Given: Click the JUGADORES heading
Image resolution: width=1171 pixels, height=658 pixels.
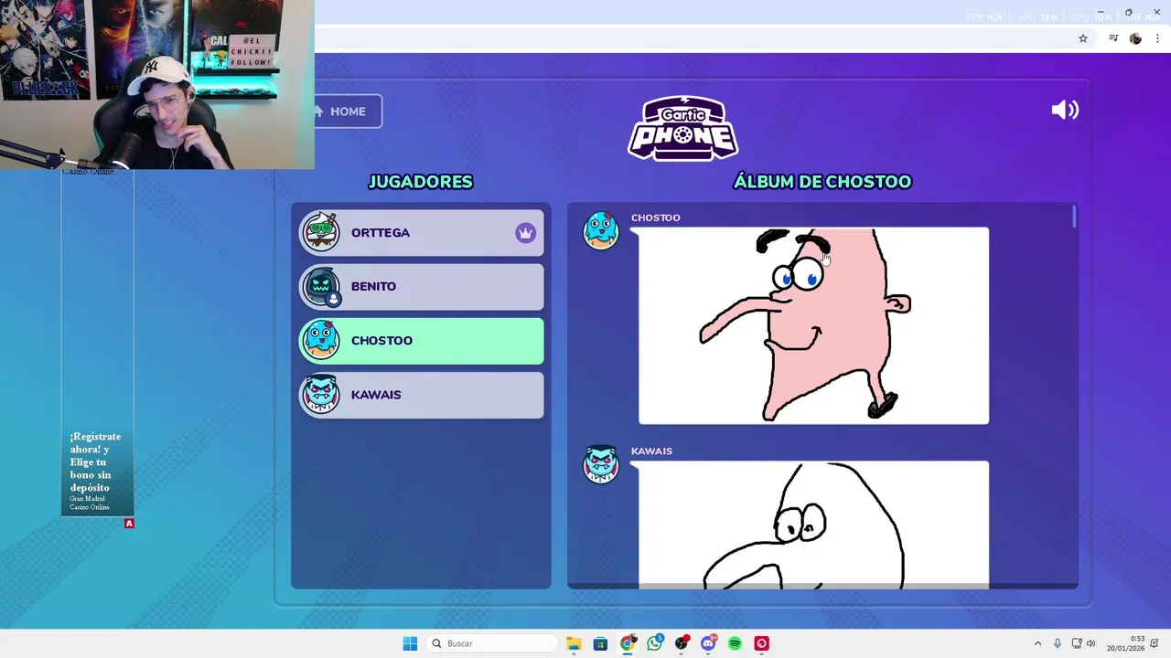Looking at the screenshot, I should tap(421, 182).
